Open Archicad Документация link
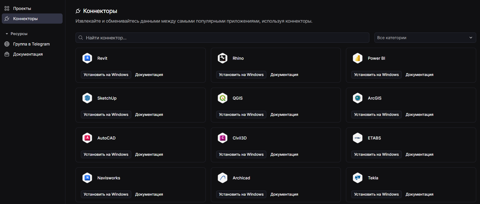 [284, 194]
